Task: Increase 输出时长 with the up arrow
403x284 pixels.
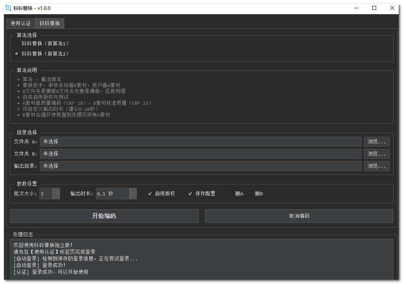Action: pyautogui.click(x=133, y=191)
